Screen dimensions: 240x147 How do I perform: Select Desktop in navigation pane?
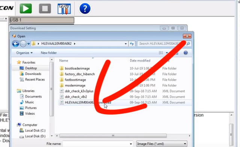pyautogui.click(x=31, y=68)
